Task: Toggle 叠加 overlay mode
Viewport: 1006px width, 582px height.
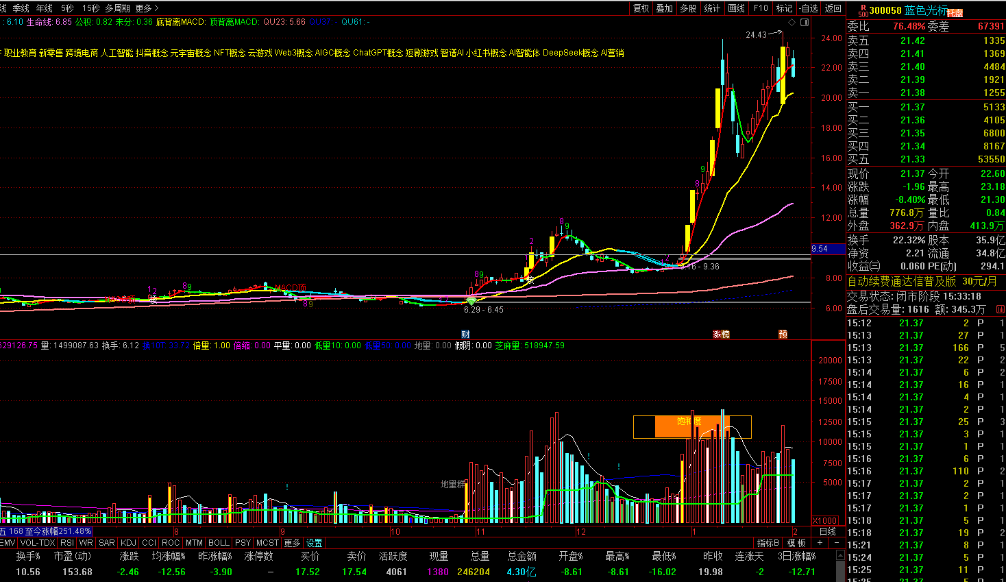Action: pos(664,8)
